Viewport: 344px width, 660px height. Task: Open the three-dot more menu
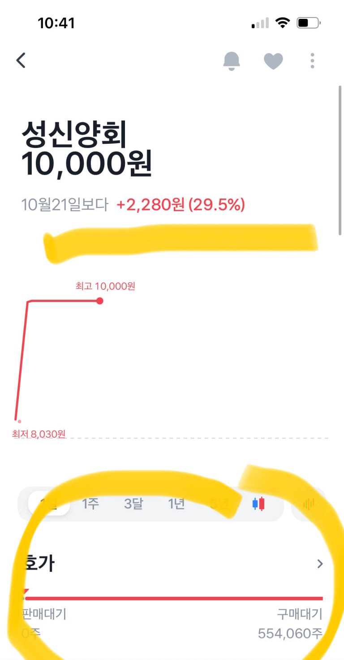313,60
